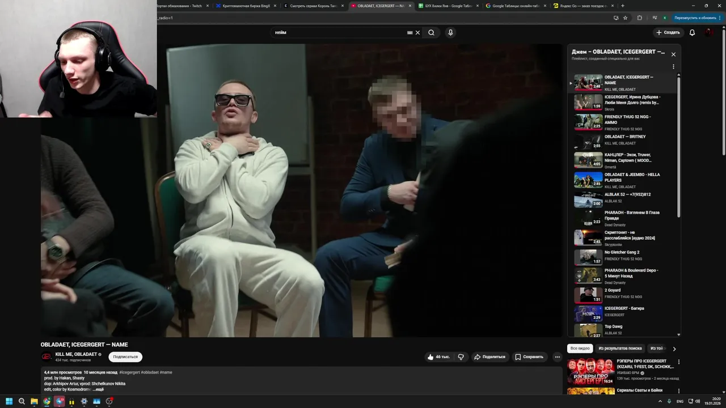The height and width of the screenshot is (408, 726).
Task: Like the video with thumbs-up button
Action: pyautogui.click(x=438, y=357)
